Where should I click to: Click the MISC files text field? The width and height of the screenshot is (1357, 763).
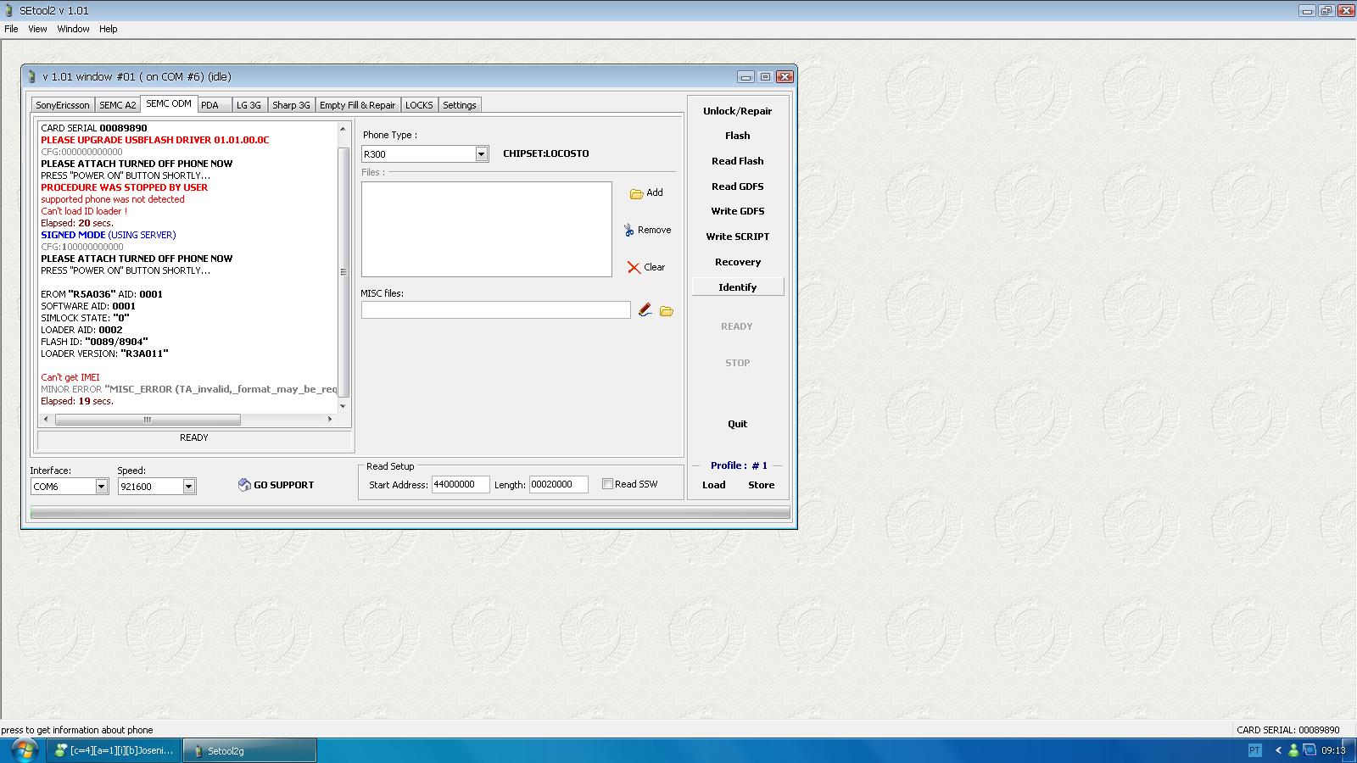click(x=495, y=310)
